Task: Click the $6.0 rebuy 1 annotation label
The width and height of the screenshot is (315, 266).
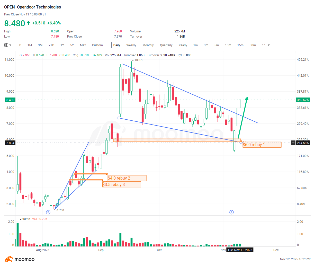Action: click(x=262, y=145)
